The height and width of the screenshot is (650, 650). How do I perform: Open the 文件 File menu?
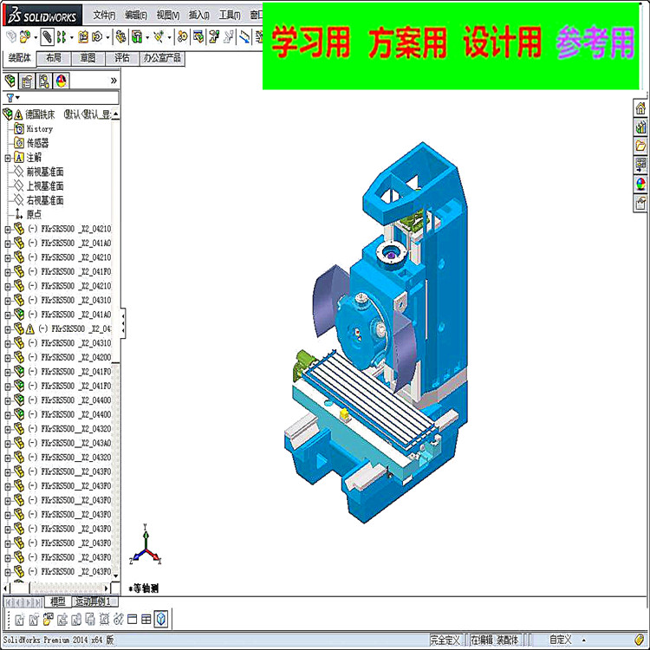104,16
